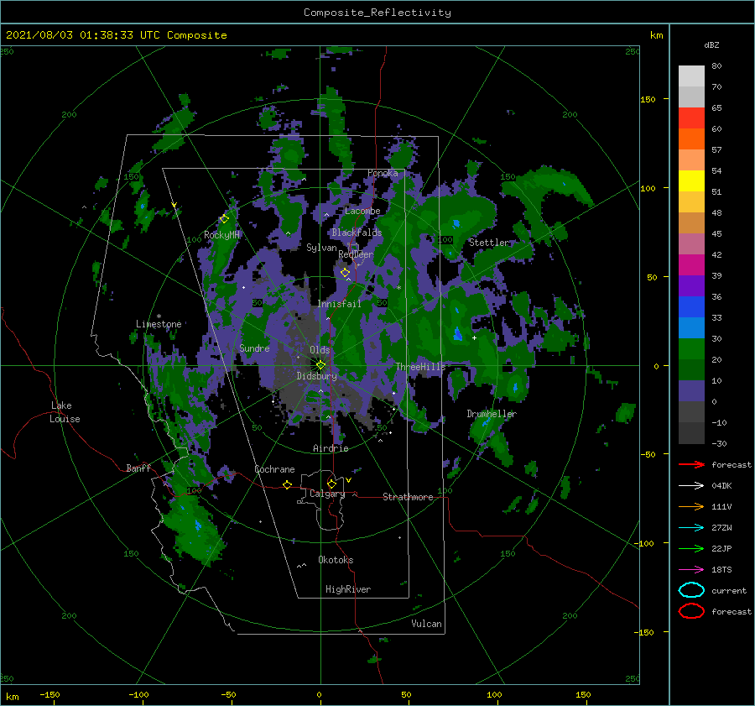Click the yellow diamond marker above Calgary

click(x=331, y=484)
